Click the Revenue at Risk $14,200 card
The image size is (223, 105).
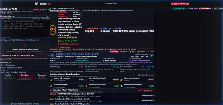pos(92,30)
